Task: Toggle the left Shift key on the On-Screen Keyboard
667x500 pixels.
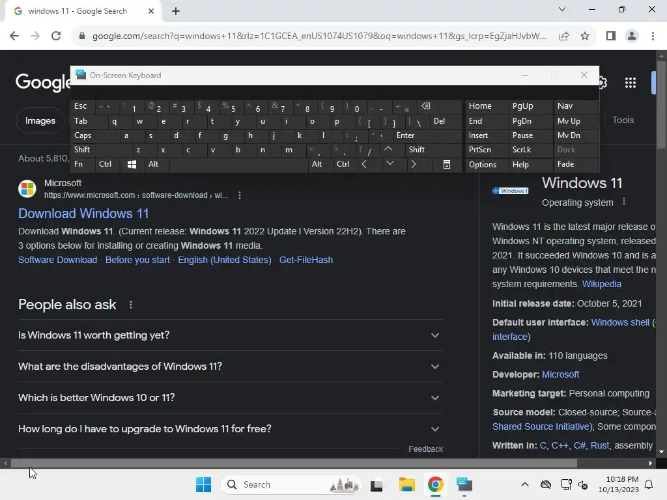Action: 101,150
